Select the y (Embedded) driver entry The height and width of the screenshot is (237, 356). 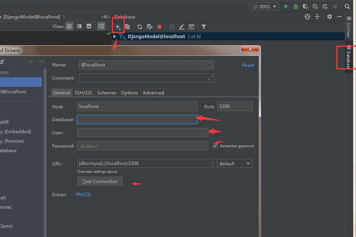click(16, 131)
